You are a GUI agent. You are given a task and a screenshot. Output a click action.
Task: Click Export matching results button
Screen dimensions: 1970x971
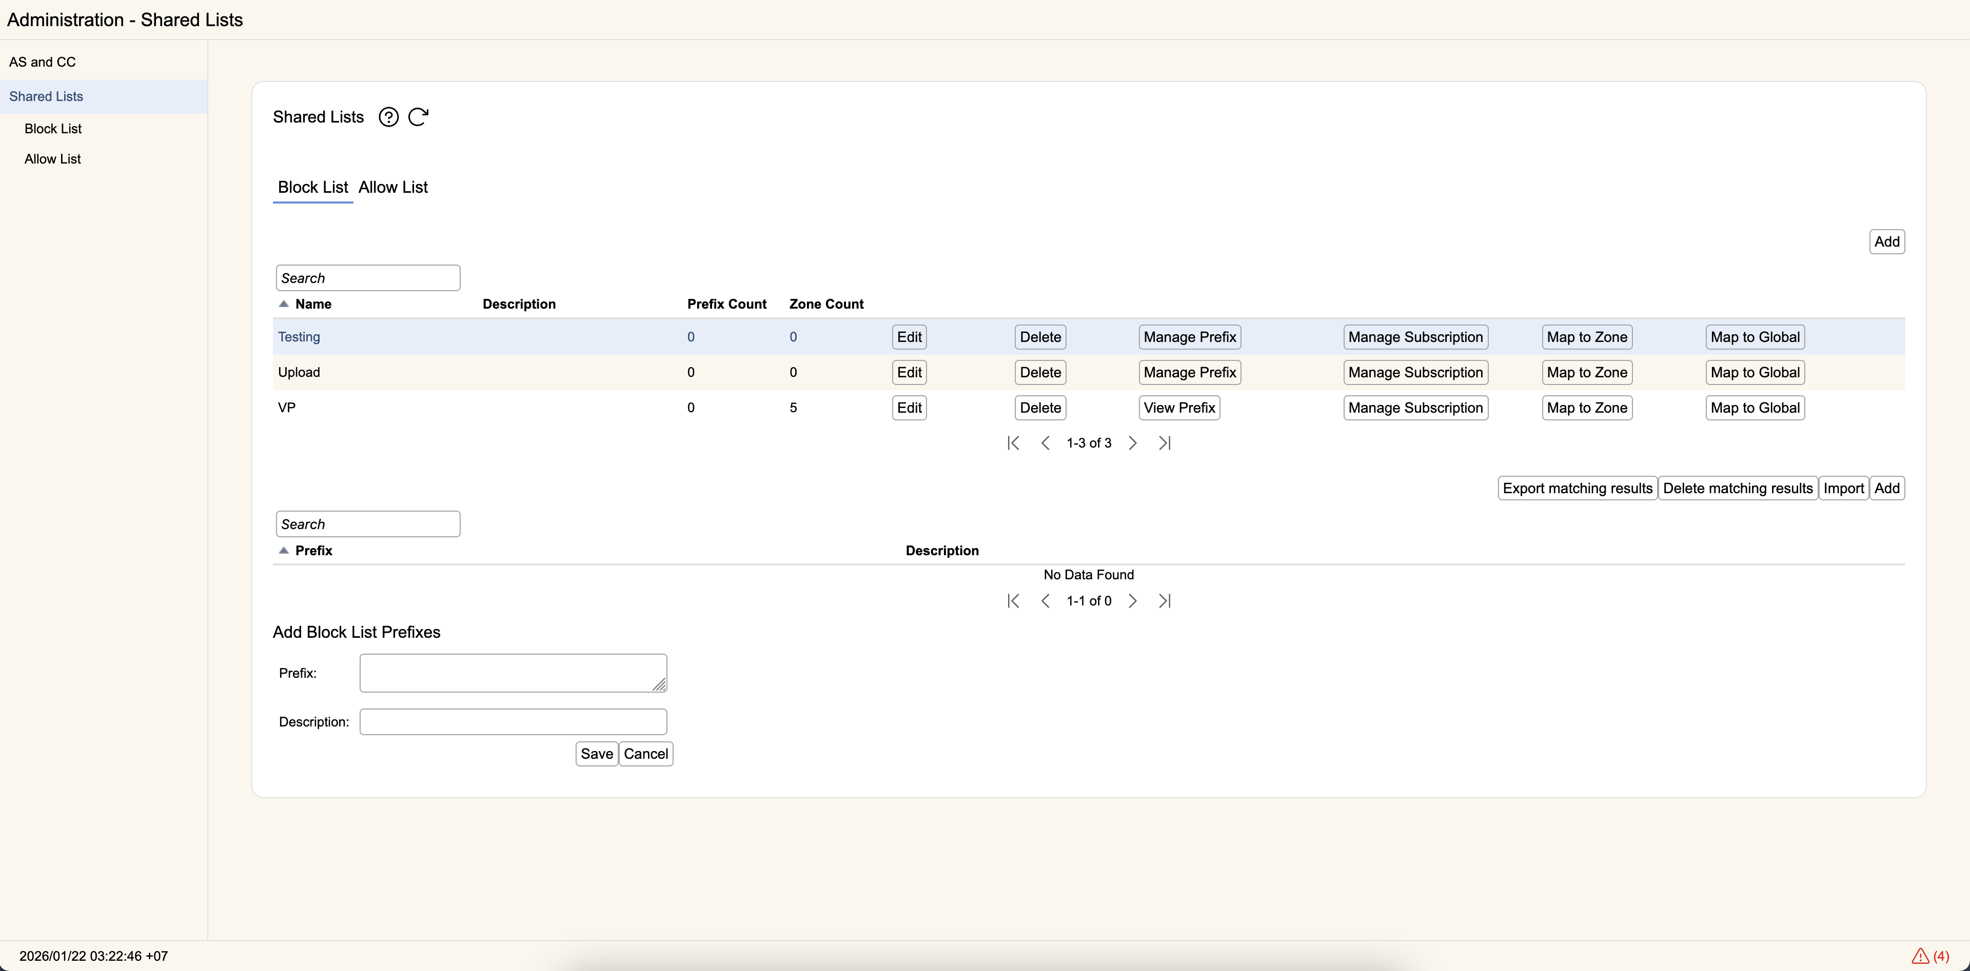click(1578, 488)
